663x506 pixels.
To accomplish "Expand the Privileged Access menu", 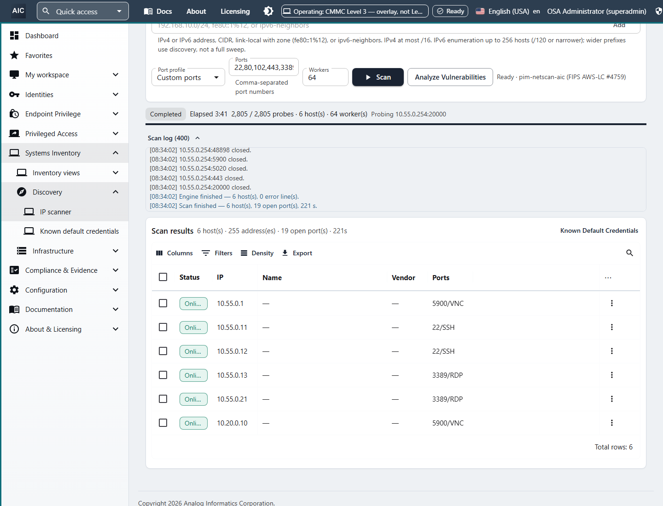I will 65,133.
